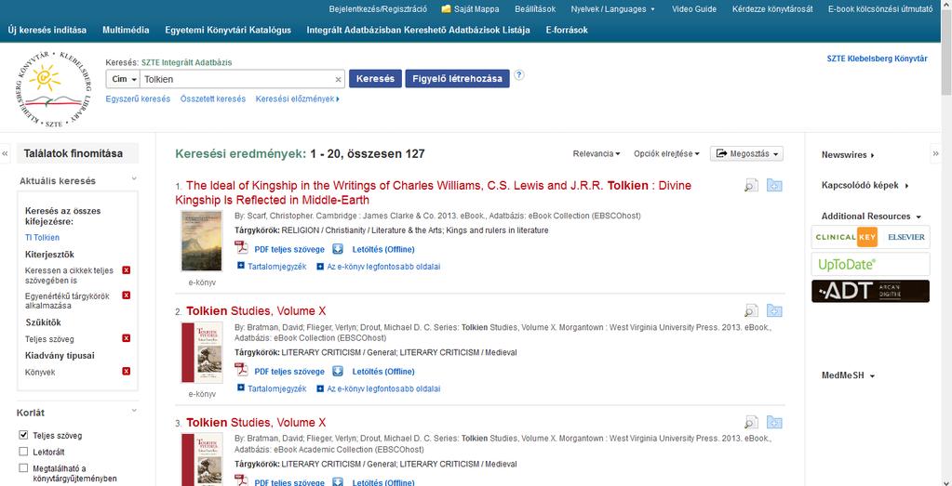Collapse Aktuális keresés section
Viewport: 952px width, 486px height.
134,179
